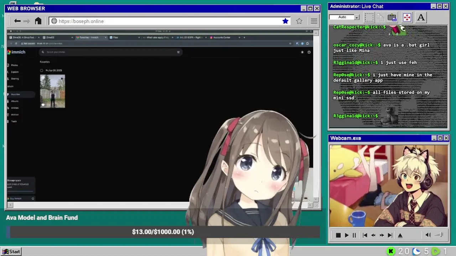The image size is (456, 256).
Task: Select the Fri, Apr 28, 2023 date circle
Action: coord(42,70)
